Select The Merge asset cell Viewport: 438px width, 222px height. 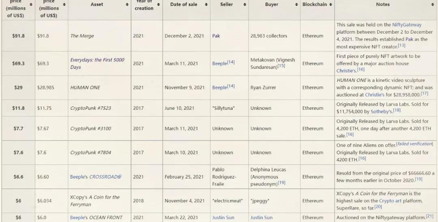99,36
